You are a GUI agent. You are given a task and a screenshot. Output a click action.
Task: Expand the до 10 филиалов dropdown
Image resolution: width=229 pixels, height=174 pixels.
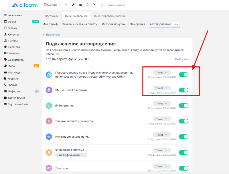click(71, 155)
